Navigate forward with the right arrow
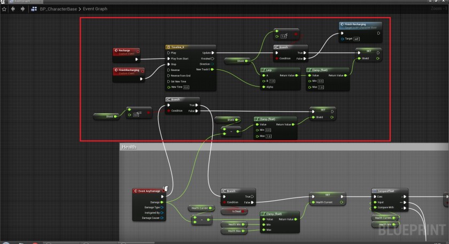 tap(22, 9)
